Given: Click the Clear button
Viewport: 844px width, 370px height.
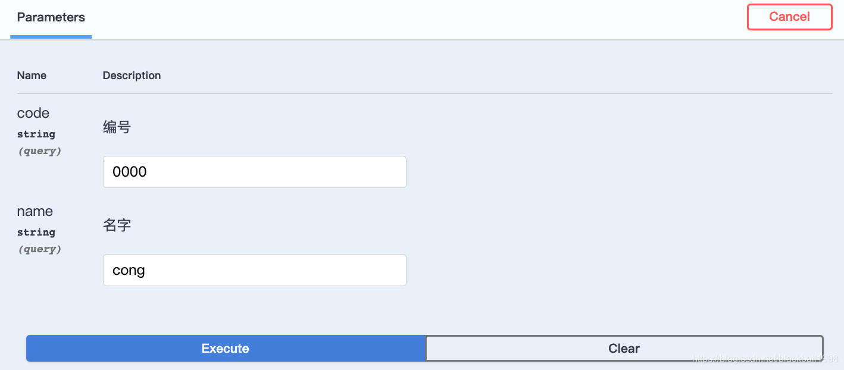Looking at the screenshot, I should click(x=624, y=349).
